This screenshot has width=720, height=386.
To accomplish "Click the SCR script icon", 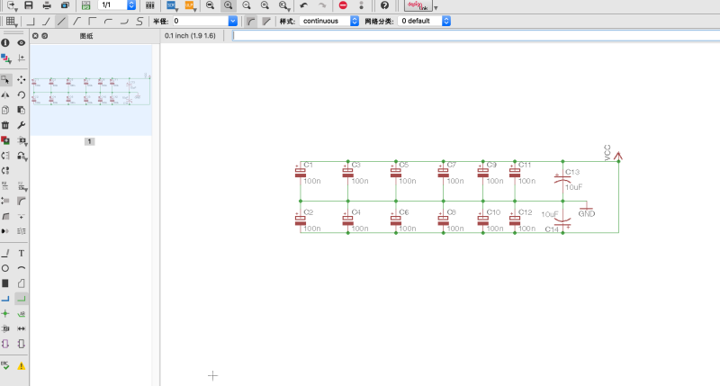I will click(x=172, y=5).
